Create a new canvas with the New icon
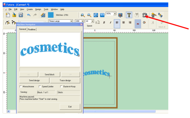This screenshot has width=190, height=118. click(8, 15)
